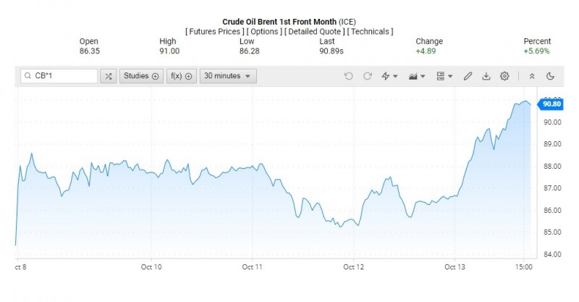
Task: Select the pencil drawing tool
Action: [x=468, y=76]
